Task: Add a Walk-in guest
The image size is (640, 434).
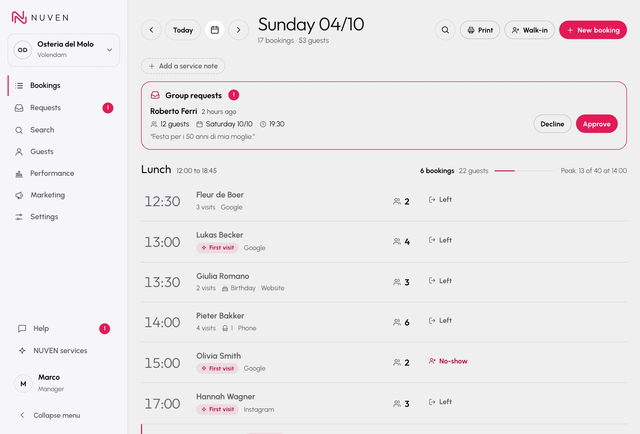Action: 529,30
